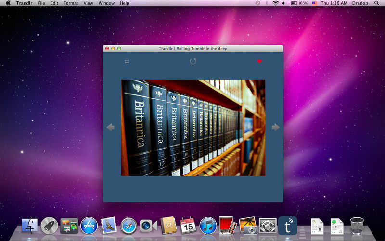Click the reblog icon in Trandlr window
Screen dimensions: 385x241
tap(127, 61)
